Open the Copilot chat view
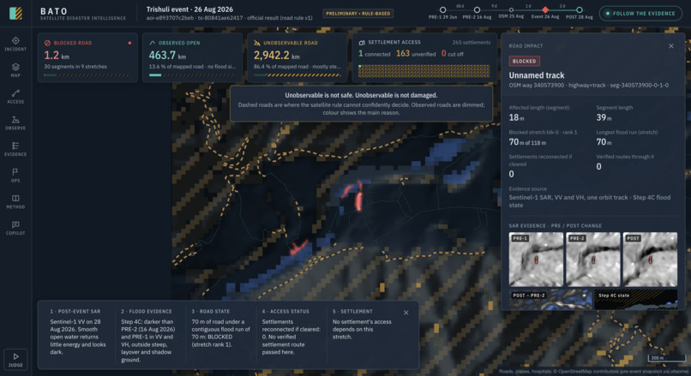 coord(15,228)
